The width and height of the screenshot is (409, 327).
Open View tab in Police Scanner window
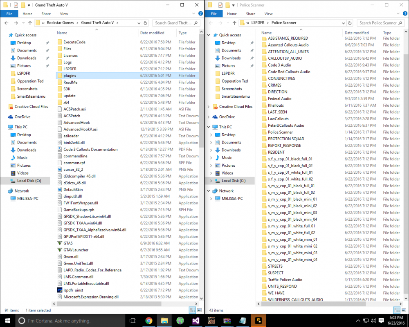[x=268, y=14]
